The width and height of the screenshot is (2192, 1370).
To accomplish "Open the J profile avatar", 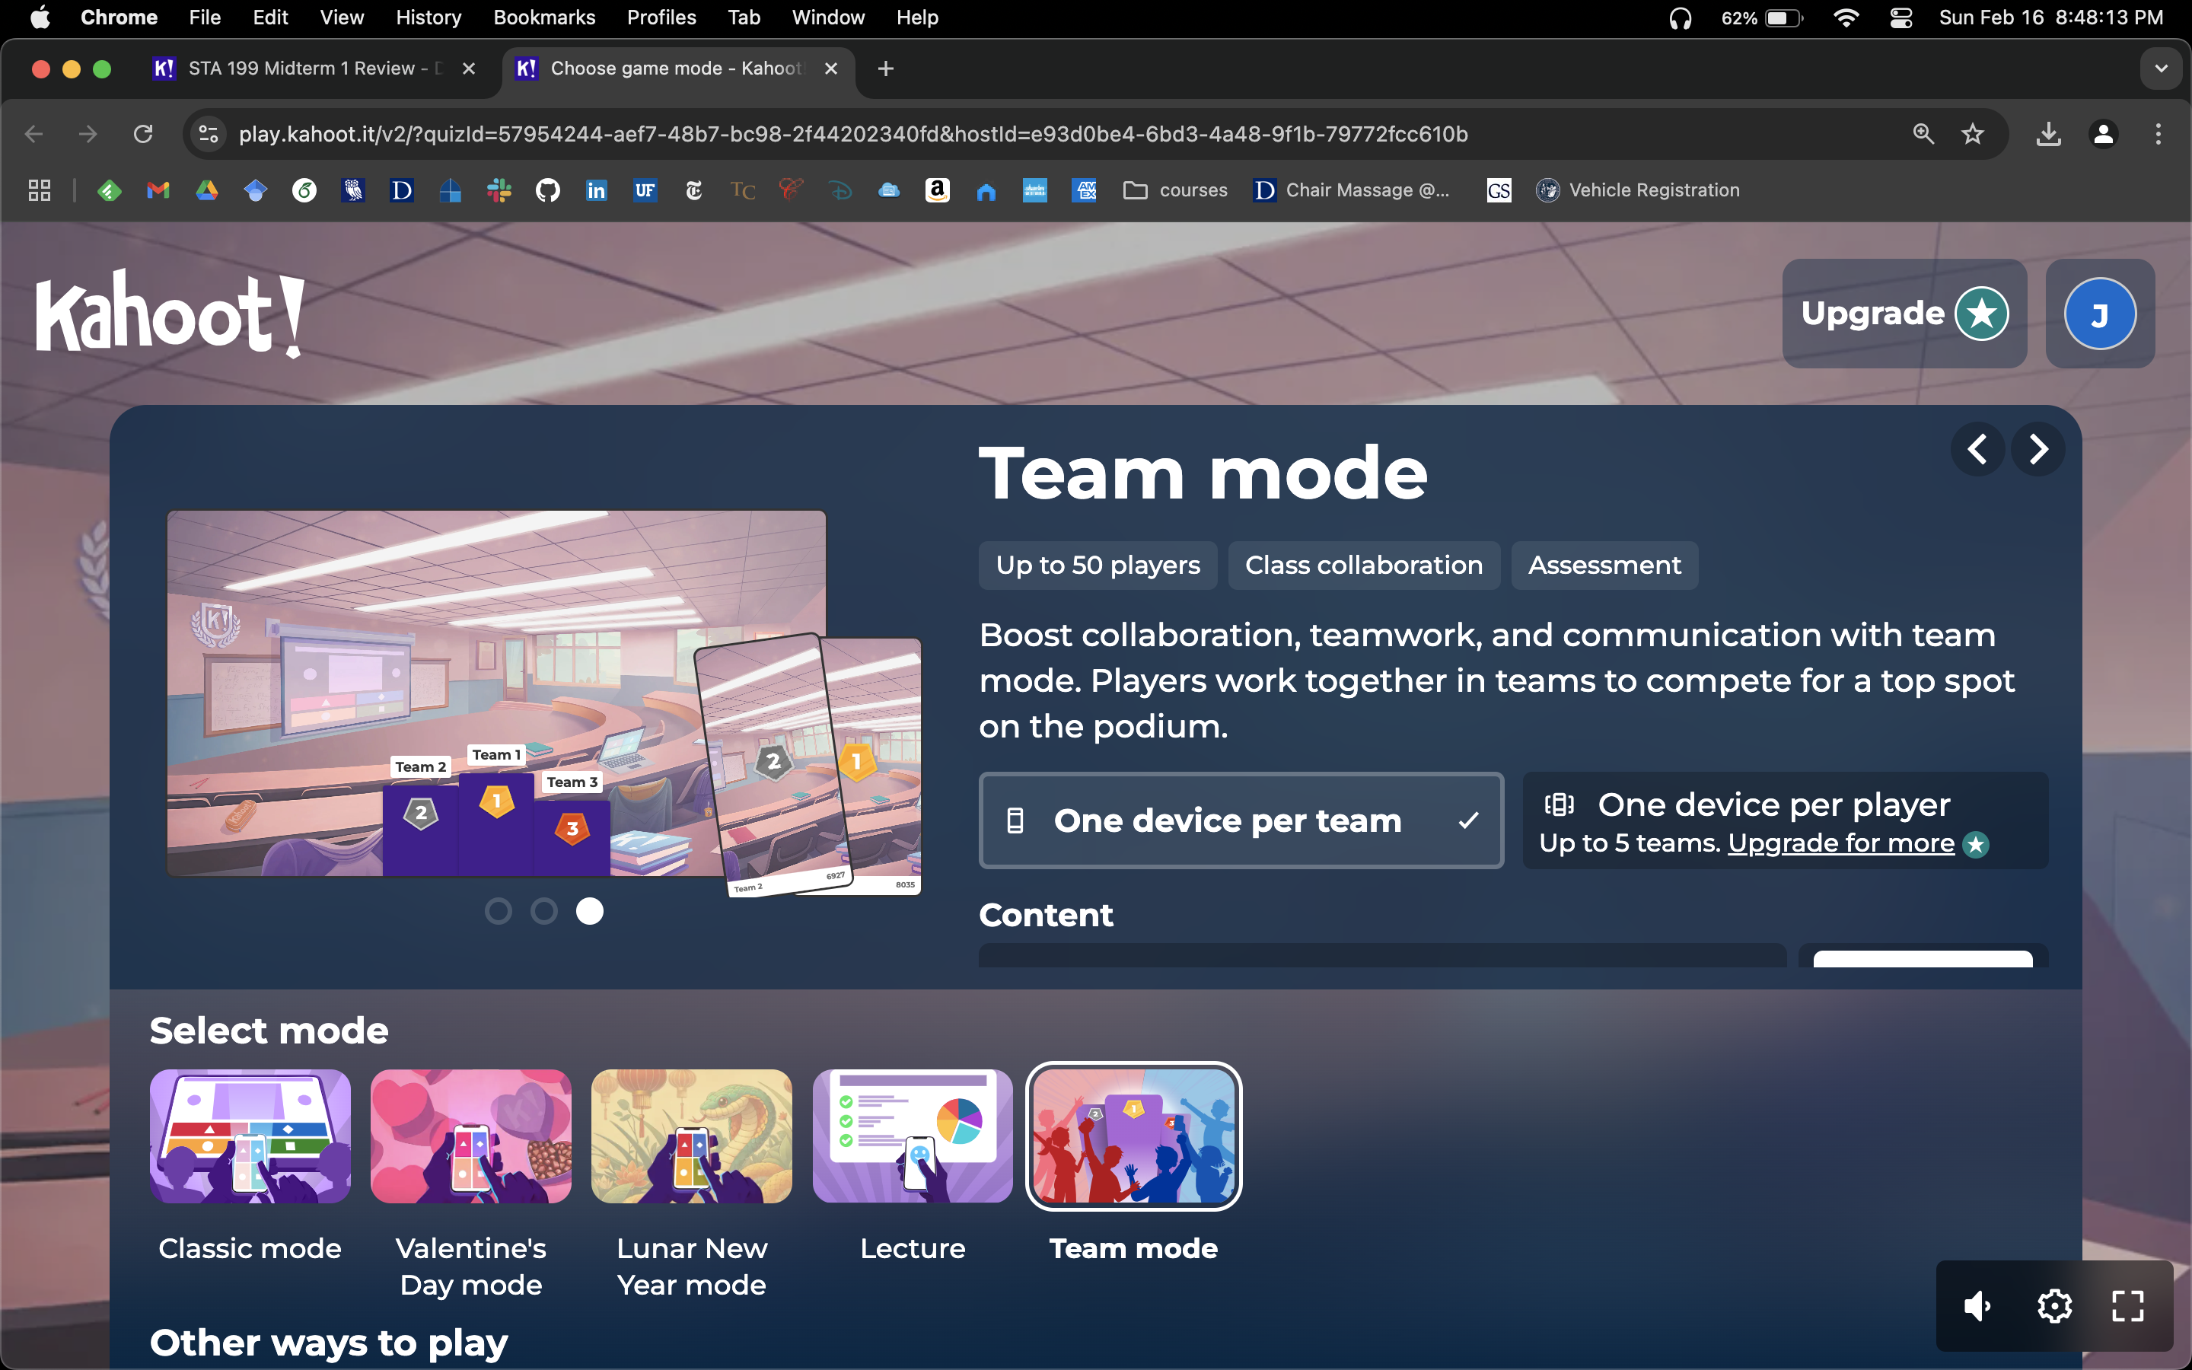I will tap(2100, 314).
